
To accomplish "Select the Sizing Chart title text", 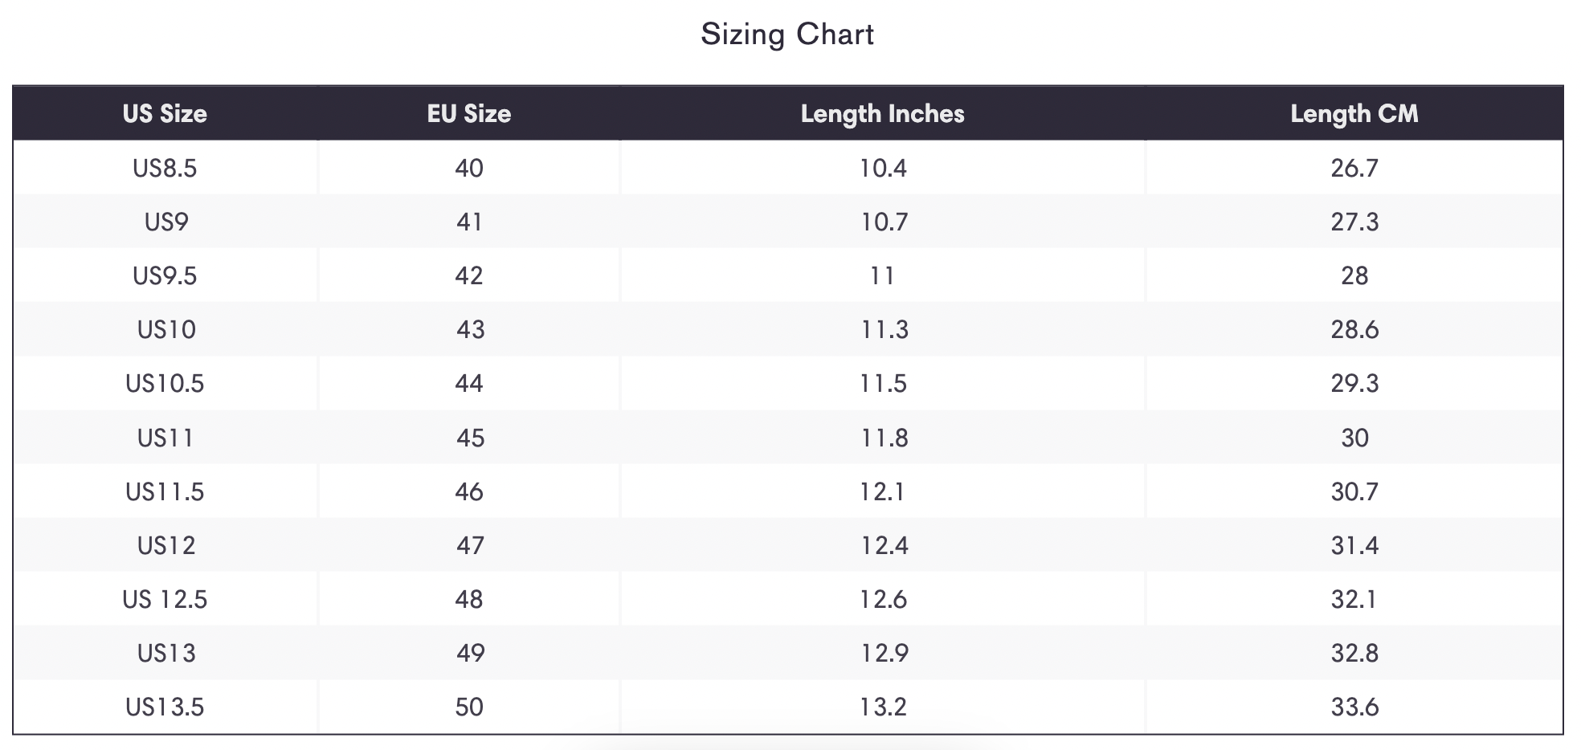I will pyautogui.click(x=787, y=35).
